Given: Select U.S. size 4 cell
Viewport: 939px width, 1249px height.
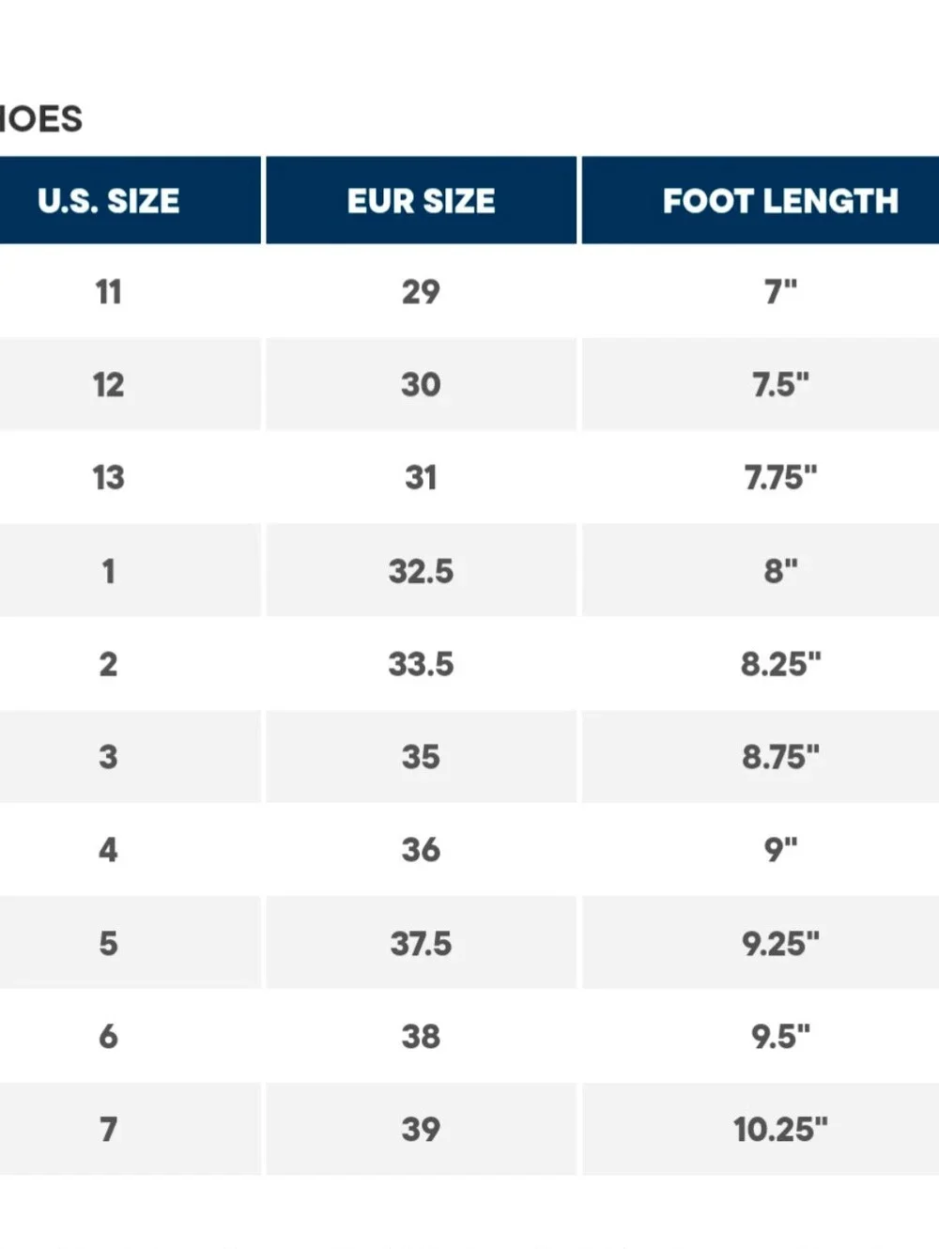Looking at the screenshot, I should coord(130,849).
